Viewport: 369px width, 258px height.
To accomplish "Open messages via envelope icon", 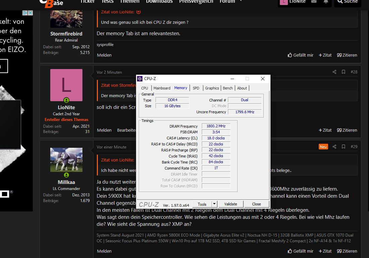I will pyautogui.click(x=314, y=1).
